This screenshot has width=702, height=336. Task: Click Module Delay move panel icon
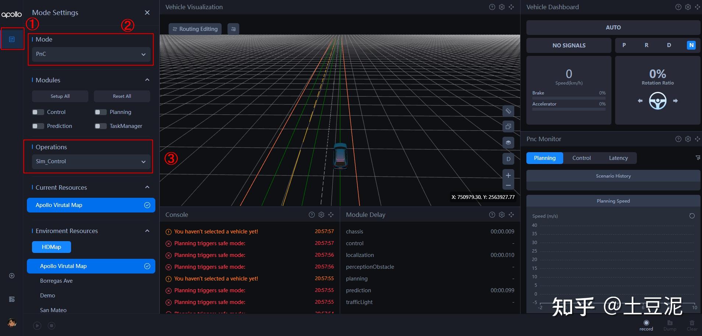(511, 215)
